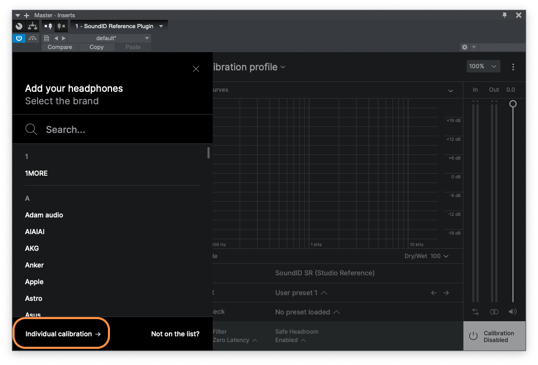Expand the Zero Latency filter option
The image size is (538, 365).
click(x=235, y=340)
